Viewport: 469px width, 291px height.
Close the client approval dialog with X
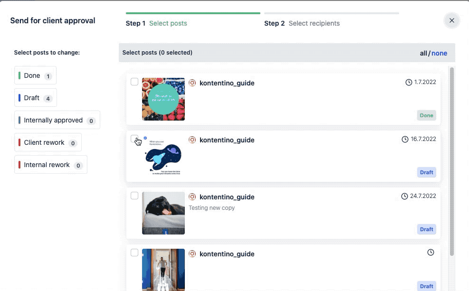click(x=451, y=20)
